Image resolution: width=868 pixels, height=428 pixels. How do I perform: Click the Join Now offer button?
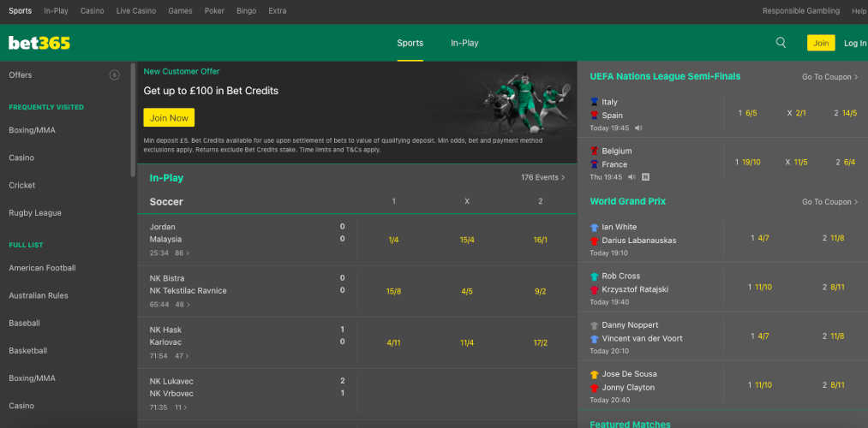click(169, 118)
